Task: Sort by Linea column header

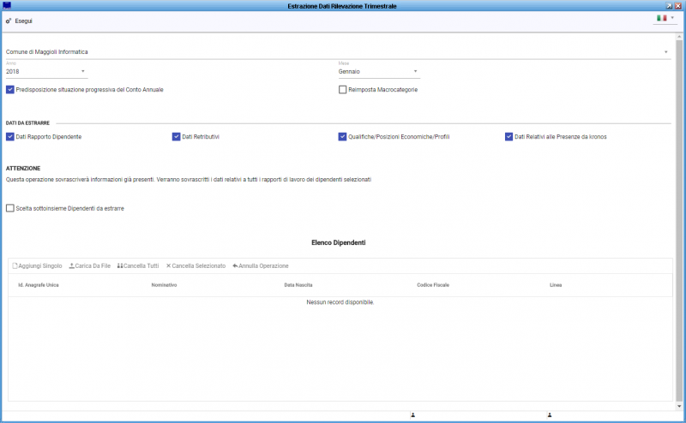Action: click(x=556, y=285)
